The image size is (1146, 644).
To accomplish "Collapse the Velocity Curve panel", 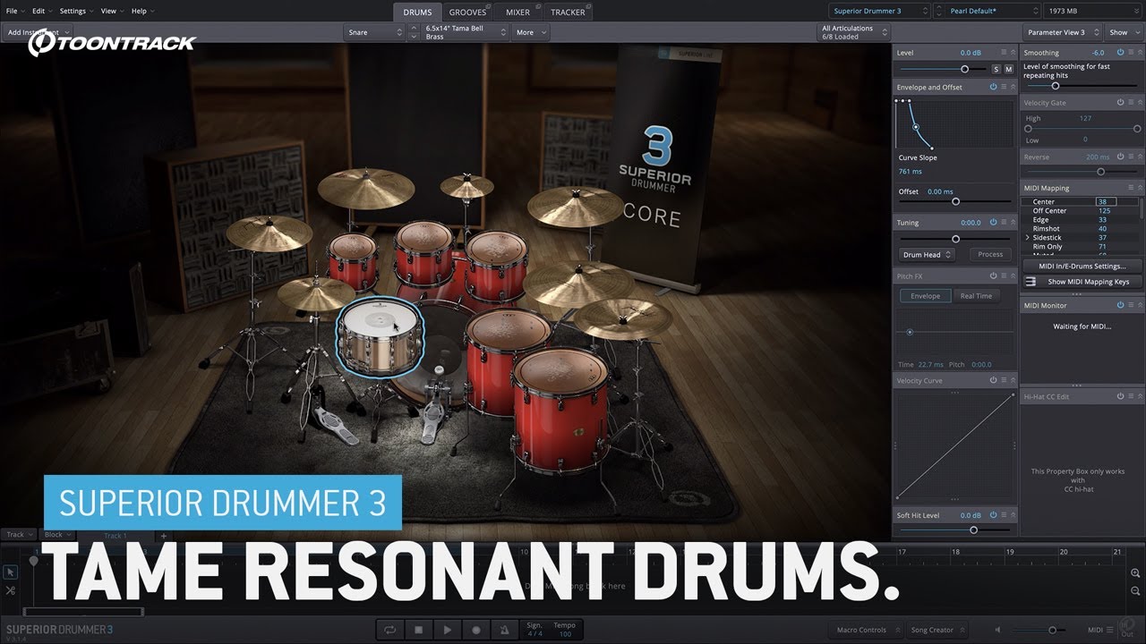I will tap(1013, 380).
